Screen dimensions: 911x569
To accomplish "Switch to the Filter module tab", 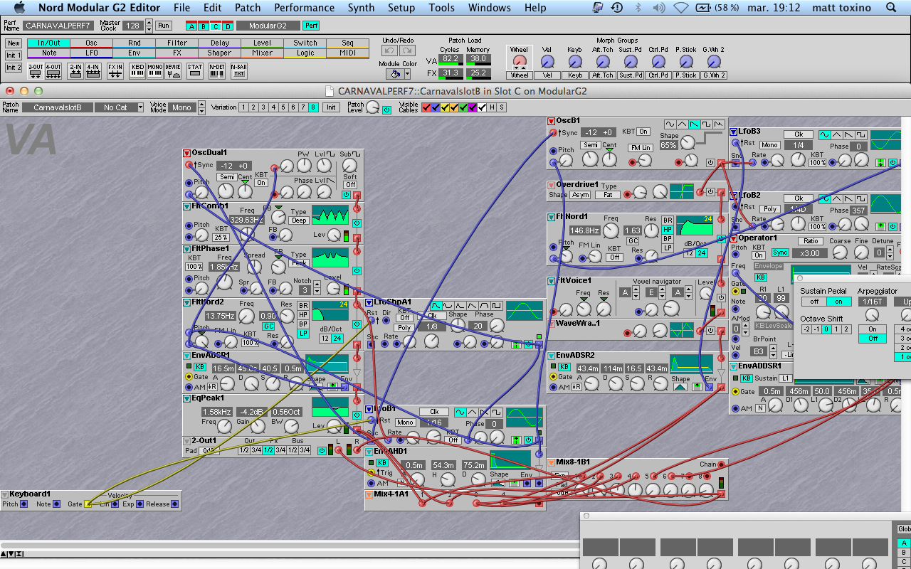I will [177, 43].
